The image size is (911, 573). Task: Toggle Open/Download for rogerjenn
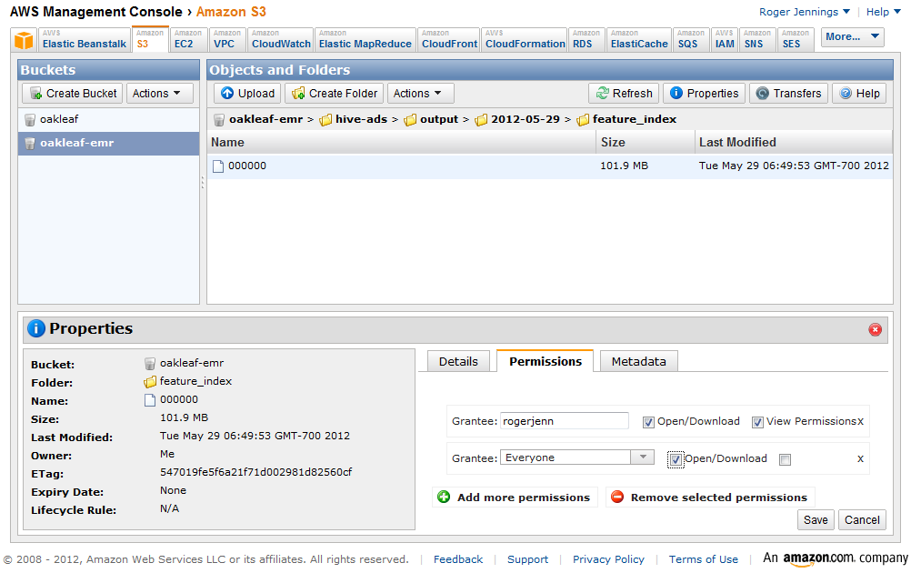tap(648, 423)
